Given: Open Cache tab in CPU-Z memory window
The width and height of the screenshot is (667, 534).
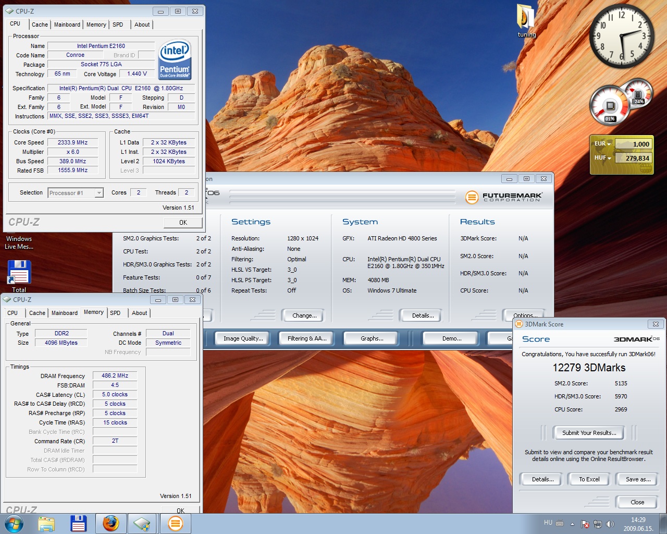Looking at the screenshot, I should tap(37, 313).
